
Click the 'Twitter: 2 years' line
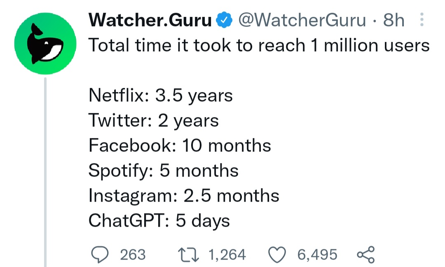[x=154, y=121]
